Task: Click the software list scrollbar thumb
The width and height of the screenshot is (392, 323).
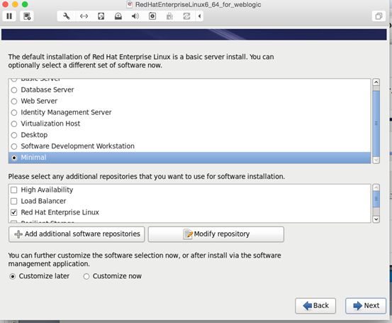Action: pos(376,124)
